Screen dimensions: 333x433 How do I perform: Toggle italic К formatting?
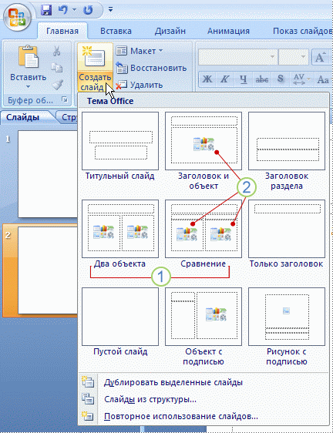pos(225,79)
